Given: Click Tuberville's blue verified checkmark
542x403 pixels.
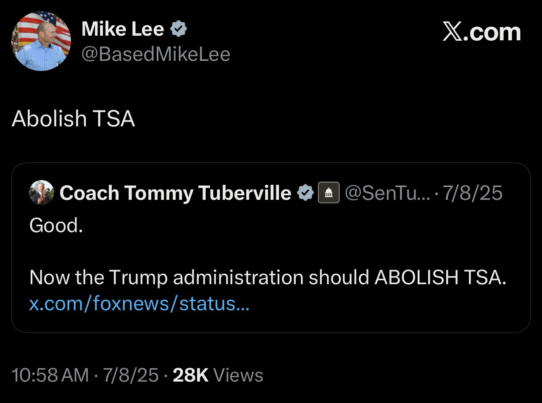Looking at the screenshot, I should (305, 193).
